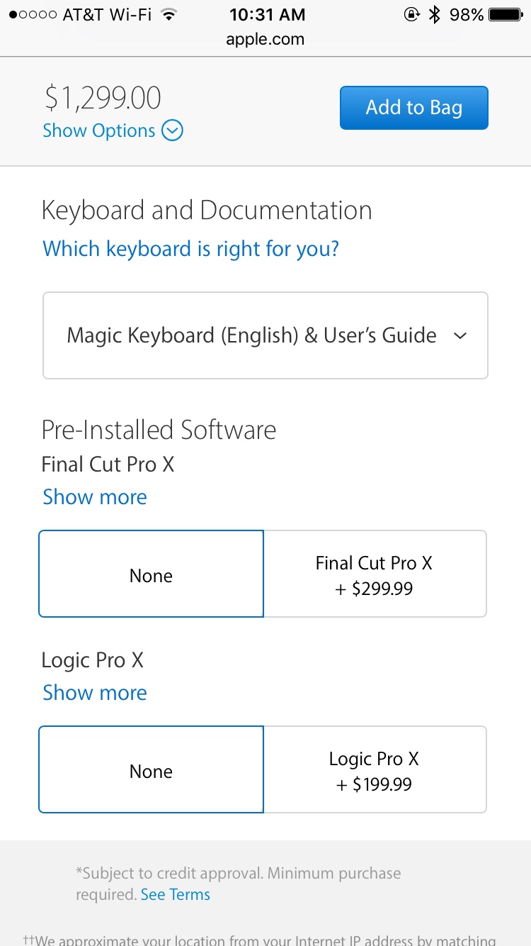Tap the apple.com address bar
Viewport: 531px width, 946px height.
pyautogui.click(x=265, y=39)
